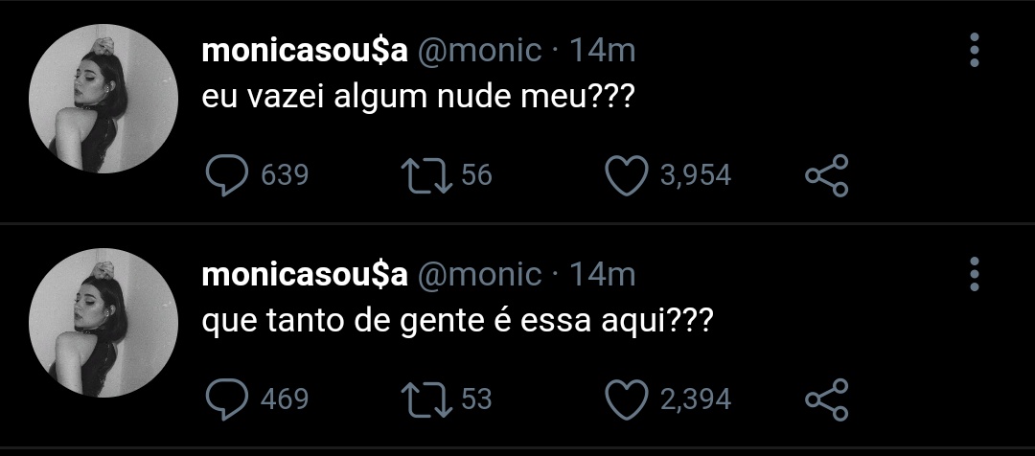Share the "que tanto de gente" tweet
The image size is (1035, 456).
pyautogui.click(x=826, y=399)
